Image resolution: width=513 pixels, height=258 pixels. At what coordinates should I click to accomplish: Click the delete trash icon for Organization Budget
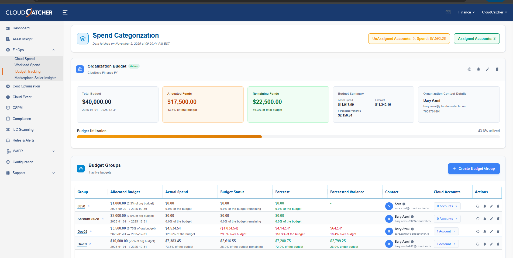[x=497, y=69]
